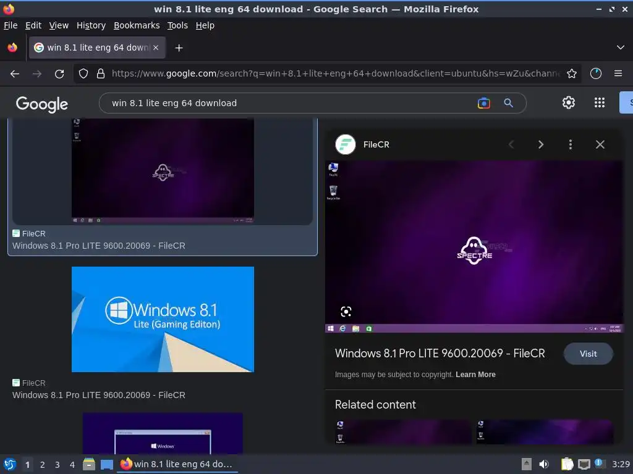Click the Visit button
This screenshot has height=474, width=633.
588,354
